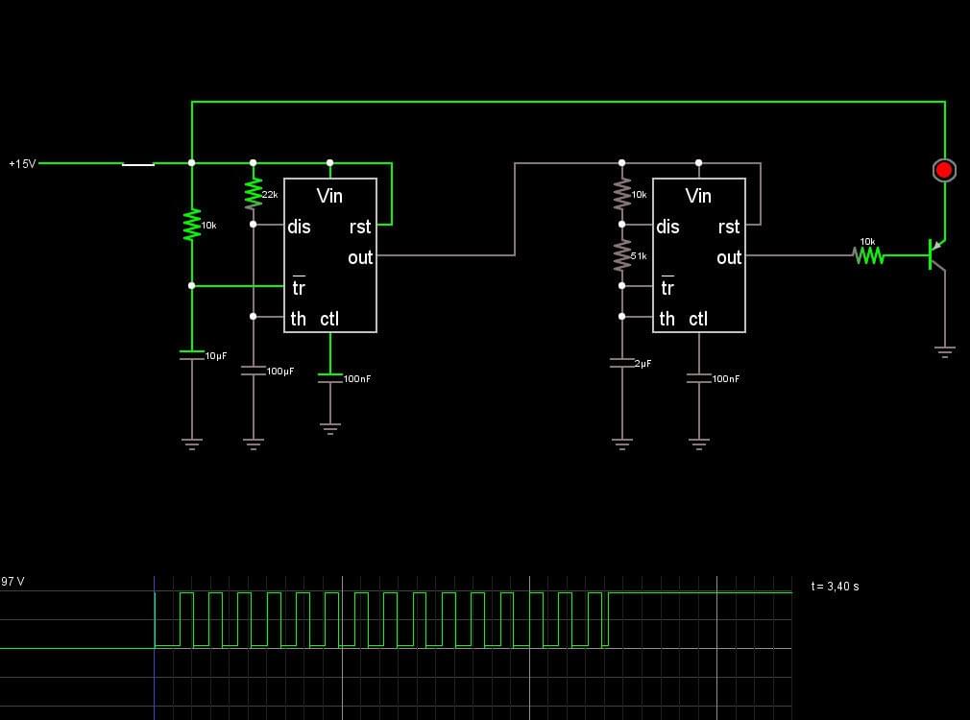Select the right 555 timer chip body
Image resolution: width=970 pixels, height=720 pixels.
tap(699, 254)
